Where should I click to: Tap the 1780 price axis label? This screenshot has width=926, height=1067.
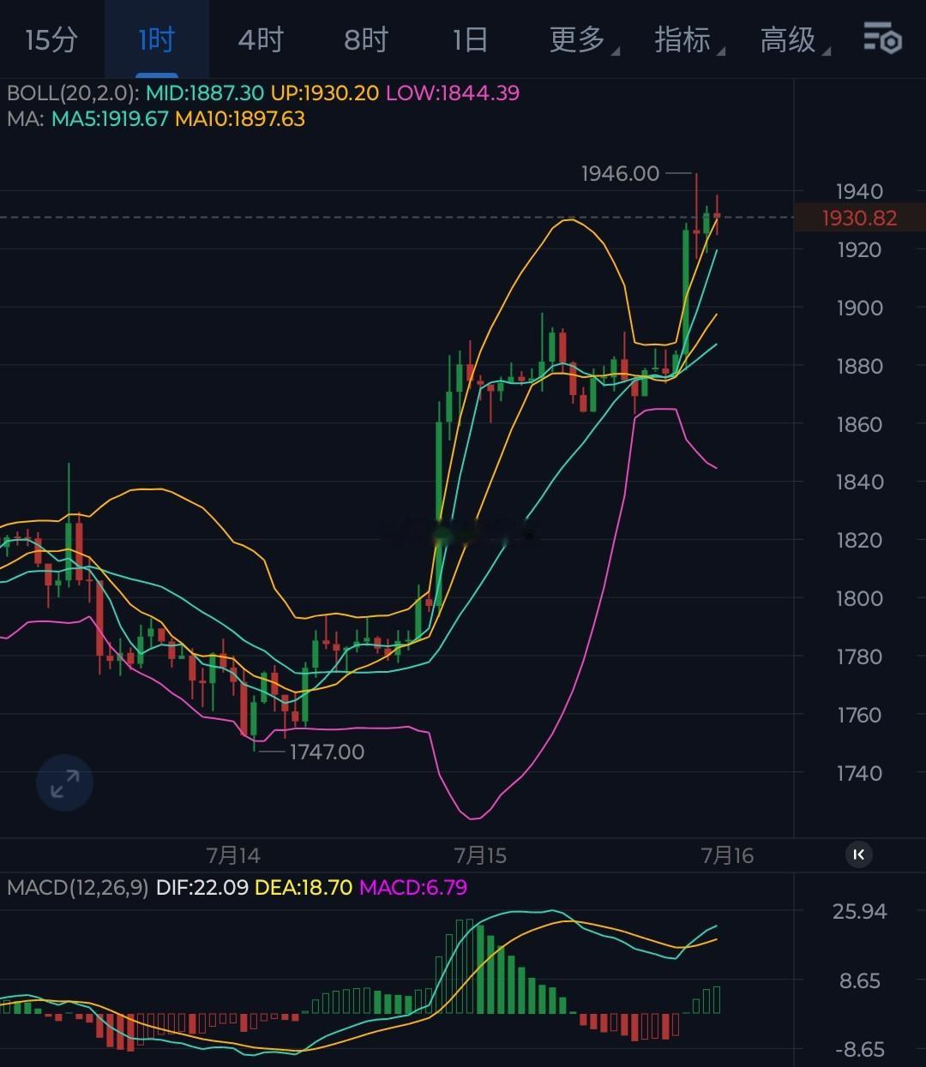(x=859, y=656)
